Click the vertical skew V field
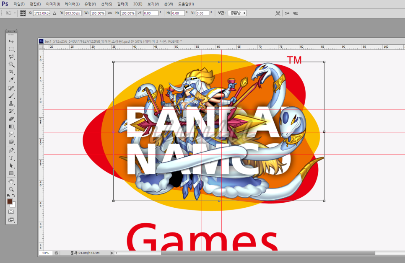Image resolution: width=405 pixels, height=263 pixels. pos(202,13)
